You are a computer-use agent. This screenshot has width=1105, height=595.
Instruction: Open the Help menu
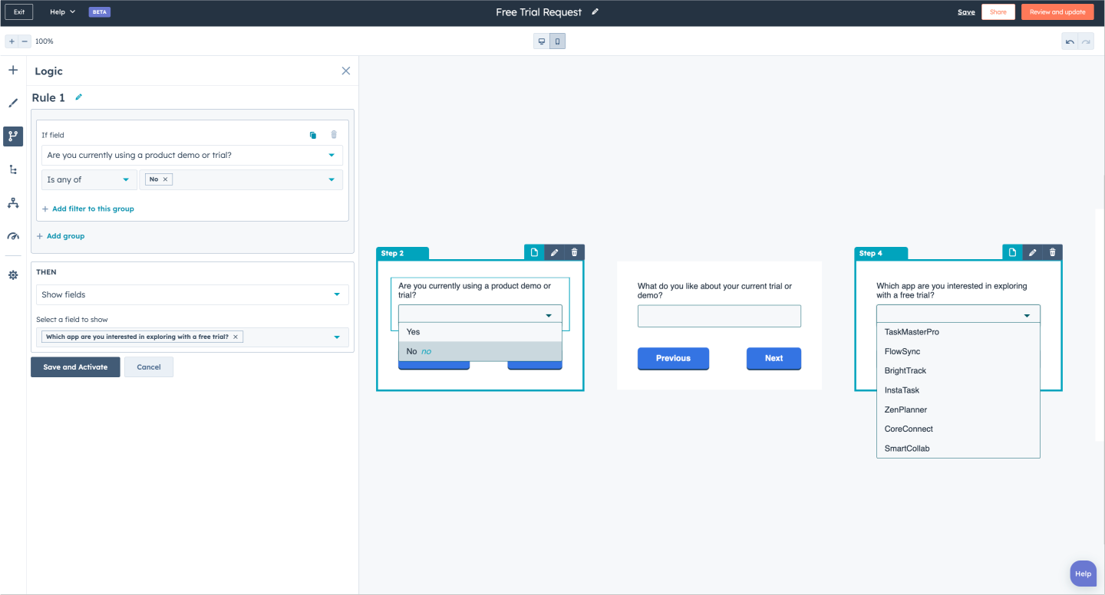[x=61, y=12]
